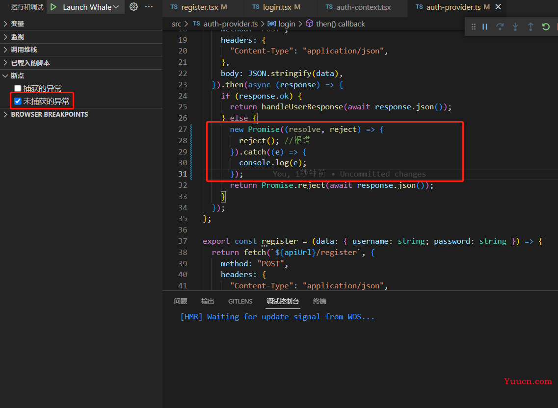Open debug view more actions ellipsis

pyautogui.click(x=149, y=7)
